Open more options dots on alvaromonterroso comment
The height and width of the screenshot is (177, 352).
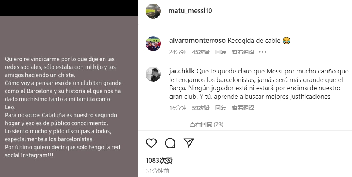[262, 52]
